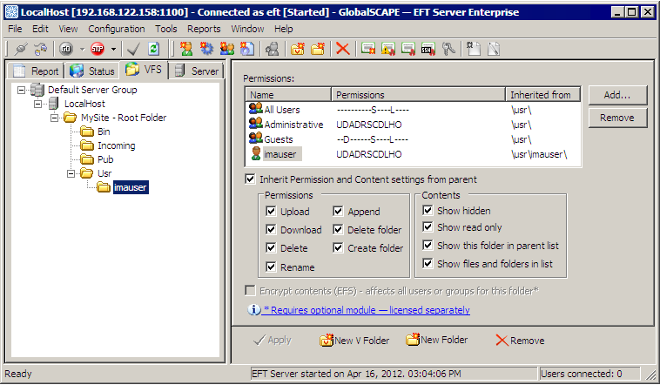Open the Window menu
660x385 pixels.
pos(247,29)
